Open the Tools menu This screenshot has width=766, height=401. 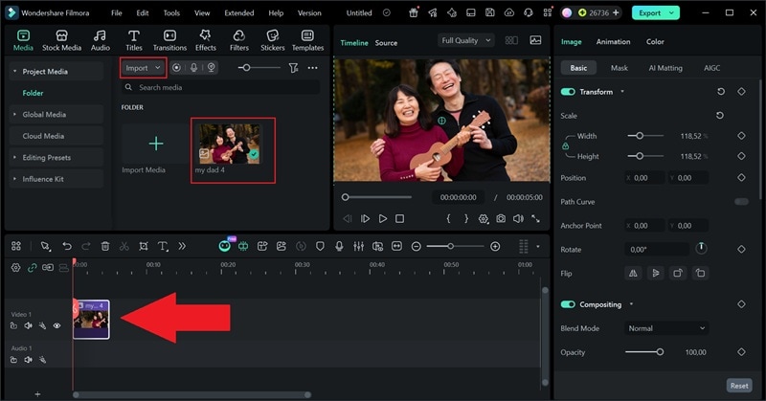(171, 13)
